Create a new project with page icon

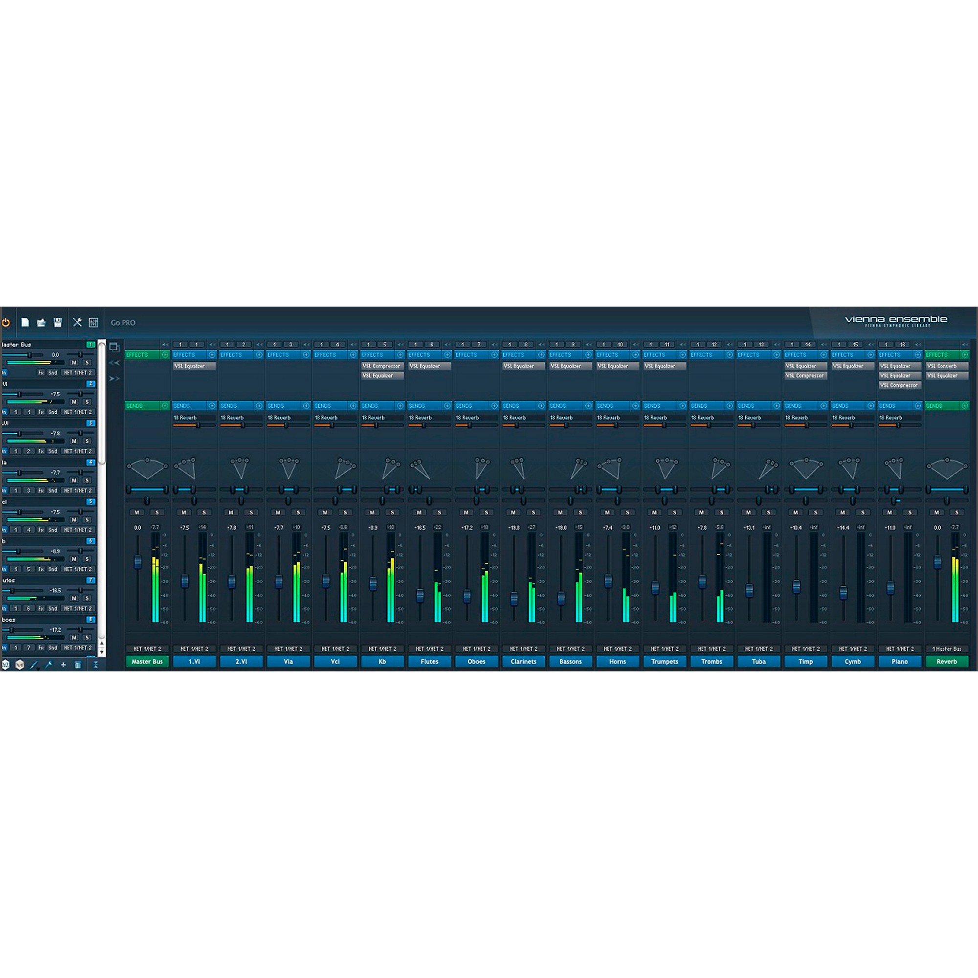coord(25,322)
